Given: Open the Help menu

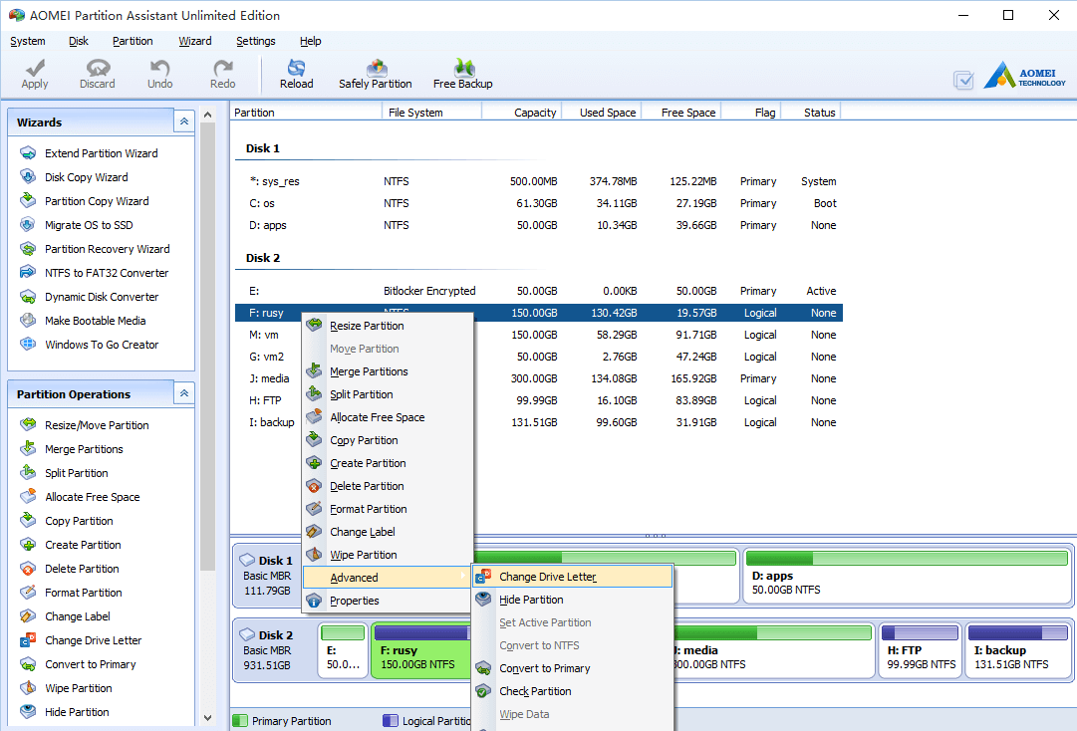Looking at the screenshot, I should (x=311, y=41).
